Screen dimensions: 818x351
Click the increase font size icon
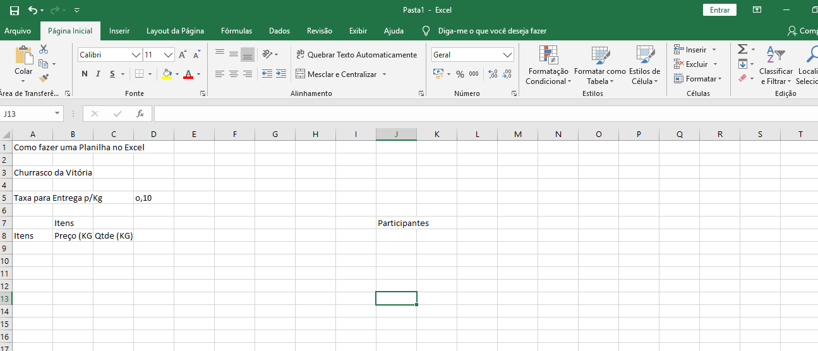[x=183, y=55]
